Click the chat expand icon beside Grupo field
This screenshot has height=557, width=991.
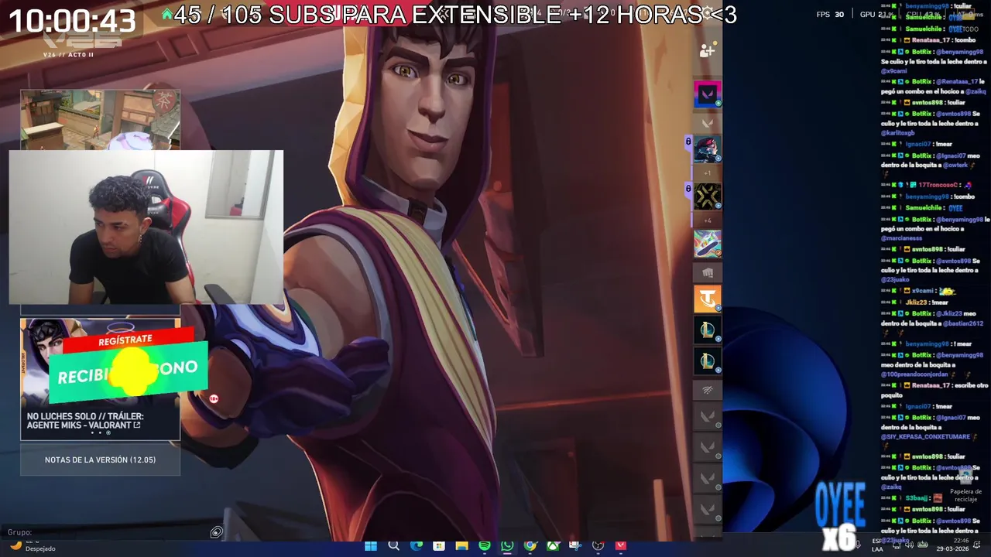click(x=217, y=532)
